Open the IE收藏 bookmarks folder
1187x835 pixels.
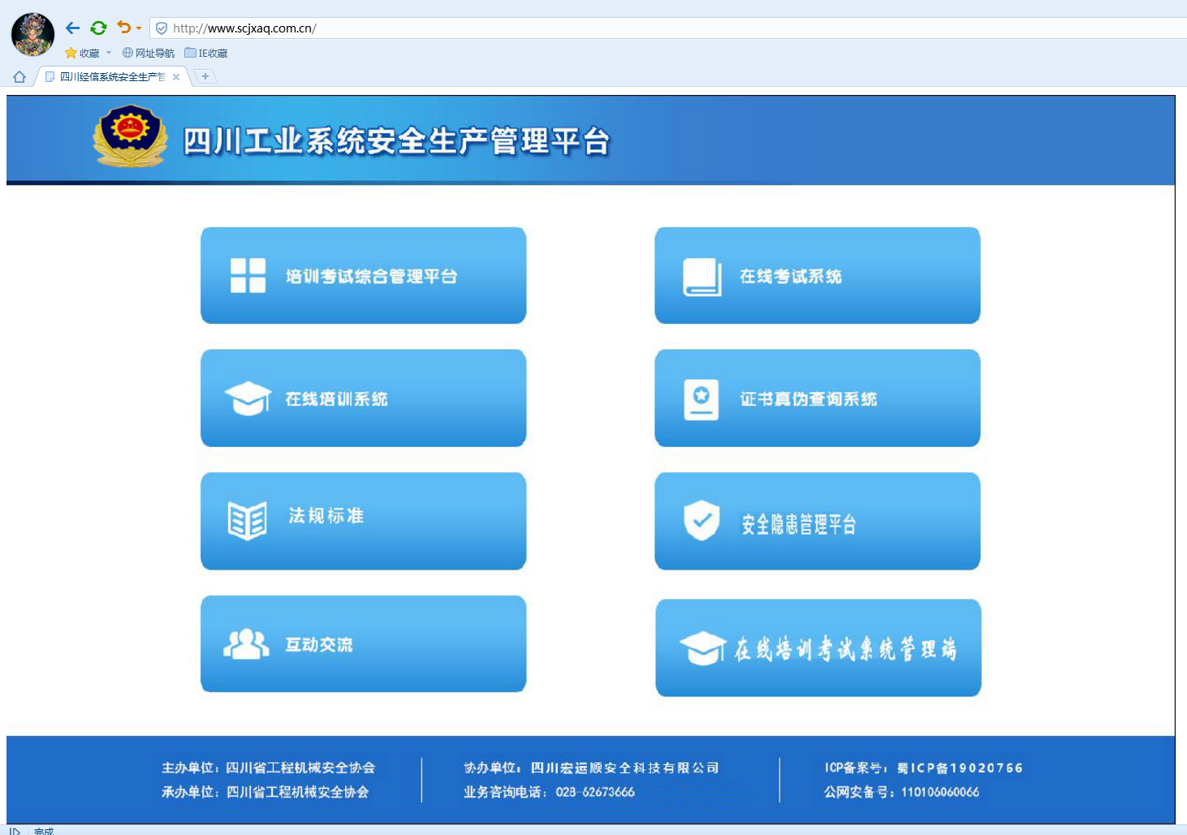206,54
